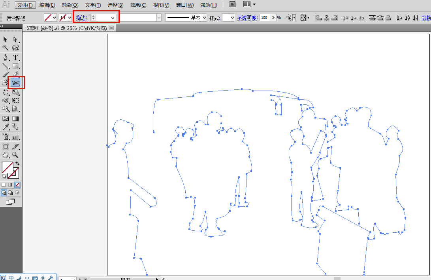Open the 选择(S) menu
This screenshot has height=280, width=431.
coord(115,5)
